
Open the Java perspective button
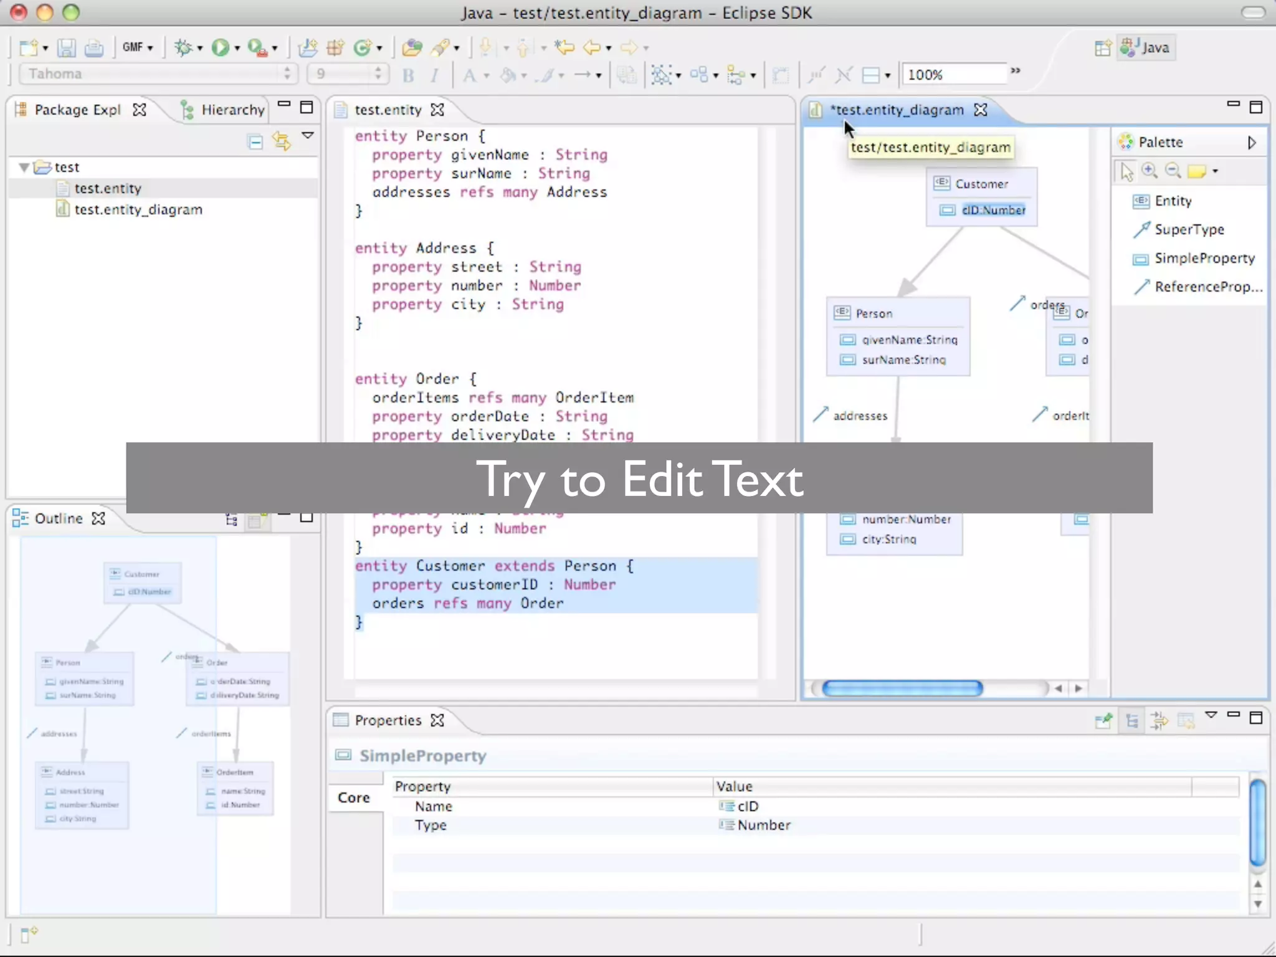[x=1146, y=47]
